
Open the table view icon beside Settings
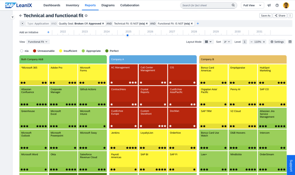(x=290, y=42)
